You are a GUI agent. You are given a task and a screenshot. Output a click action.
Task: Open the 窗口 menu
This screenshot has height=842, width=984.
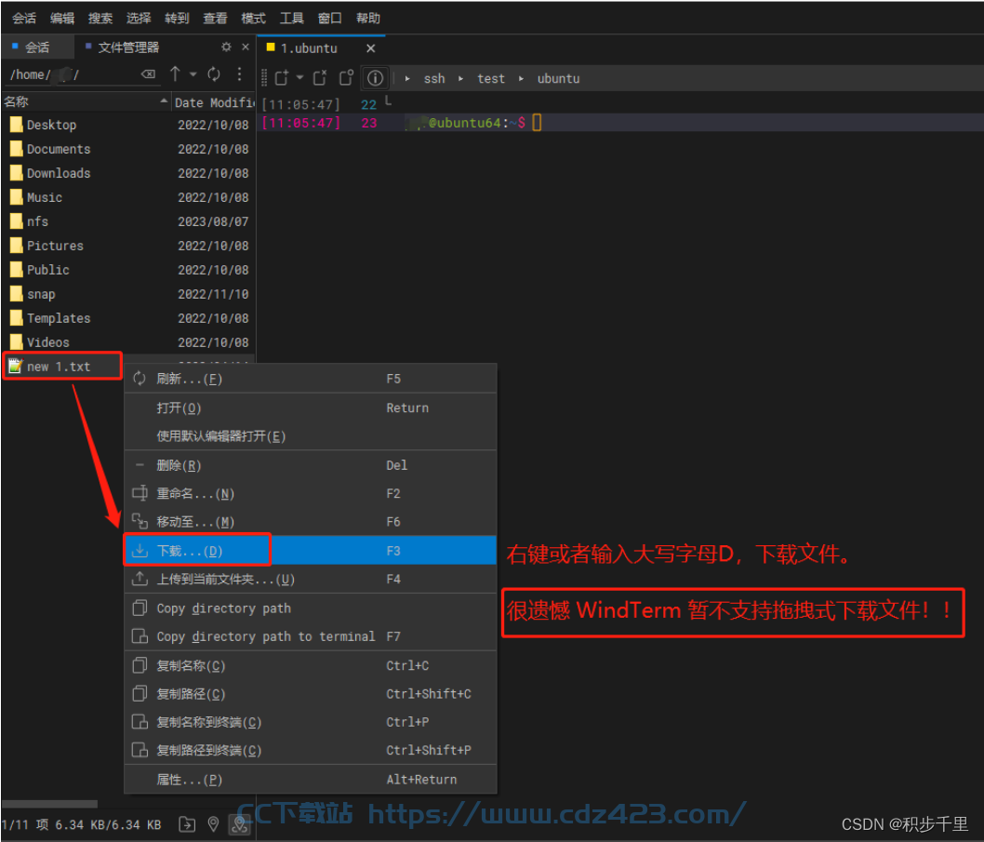coord(330,19)
